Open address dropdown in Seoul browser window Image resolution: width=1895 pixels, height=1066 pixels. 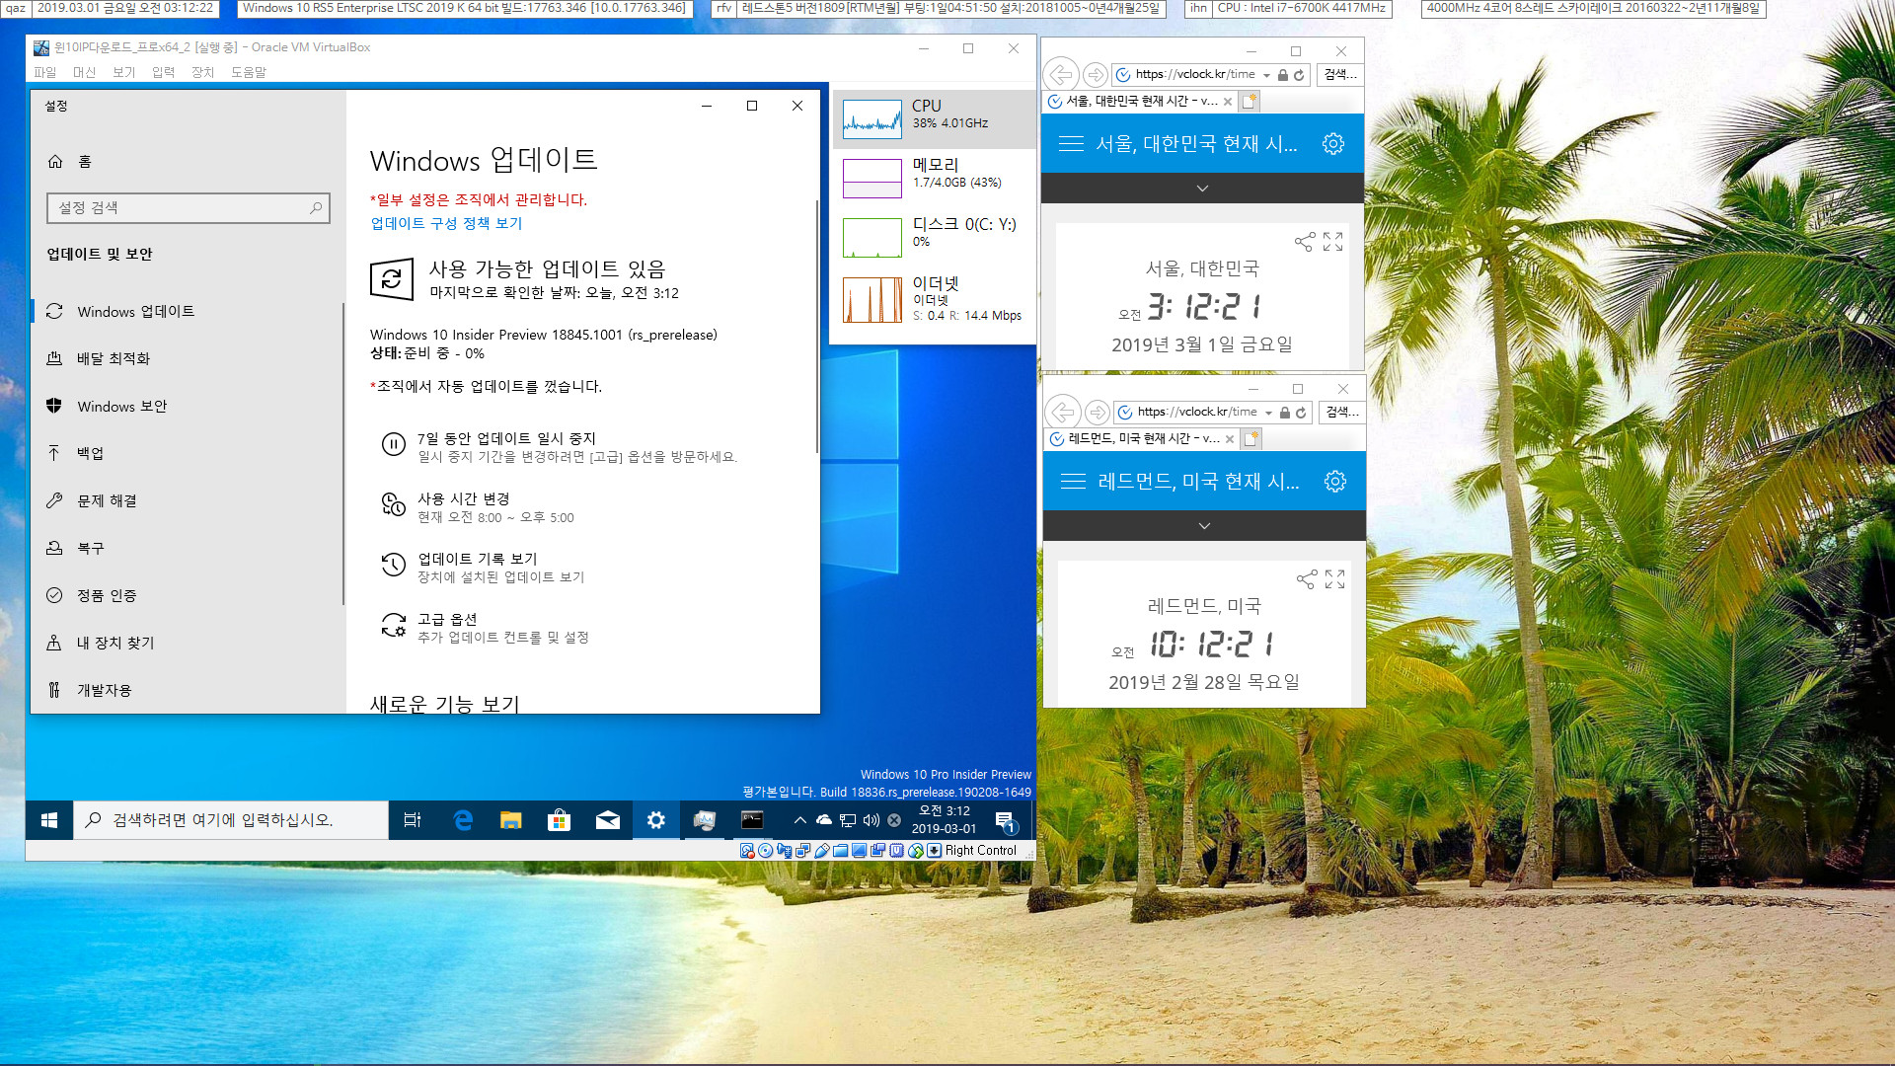pos(1266,75)
